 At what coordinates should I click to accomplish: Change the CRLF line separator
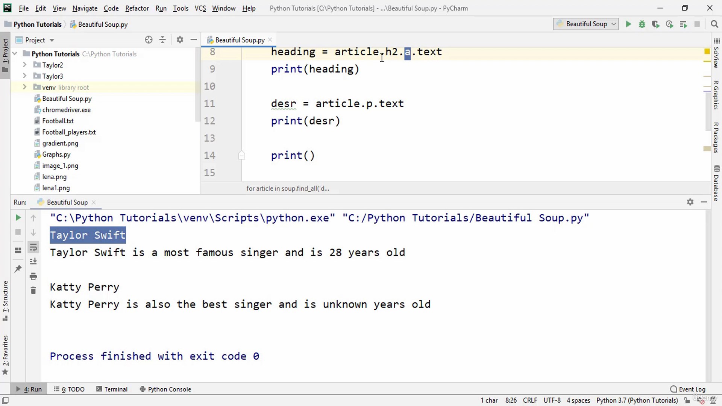tap(530, 400)
